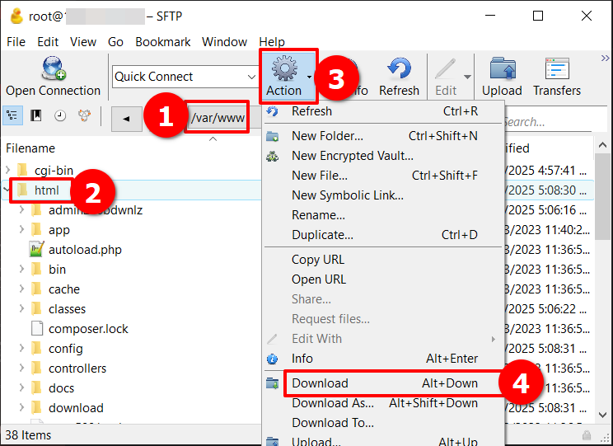This screenshot has height=446, width=613.
Task: Click in the Search field
Action: click(x=547, y=122)
